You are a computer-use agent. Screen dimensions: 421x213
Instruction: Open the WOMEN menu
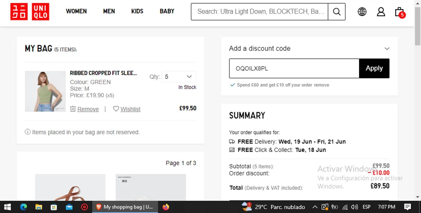coord(76,11)
